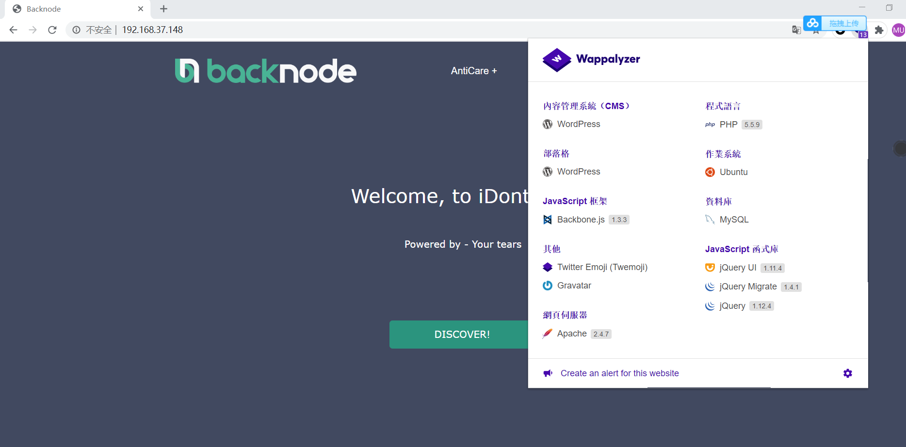Click the forward navigation arrow
906x447 pixels.
[33, 30]
